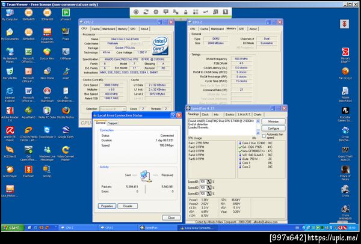
Task: Launch Far Cry 2 desktop icon
Action: [x=345, y=73]
